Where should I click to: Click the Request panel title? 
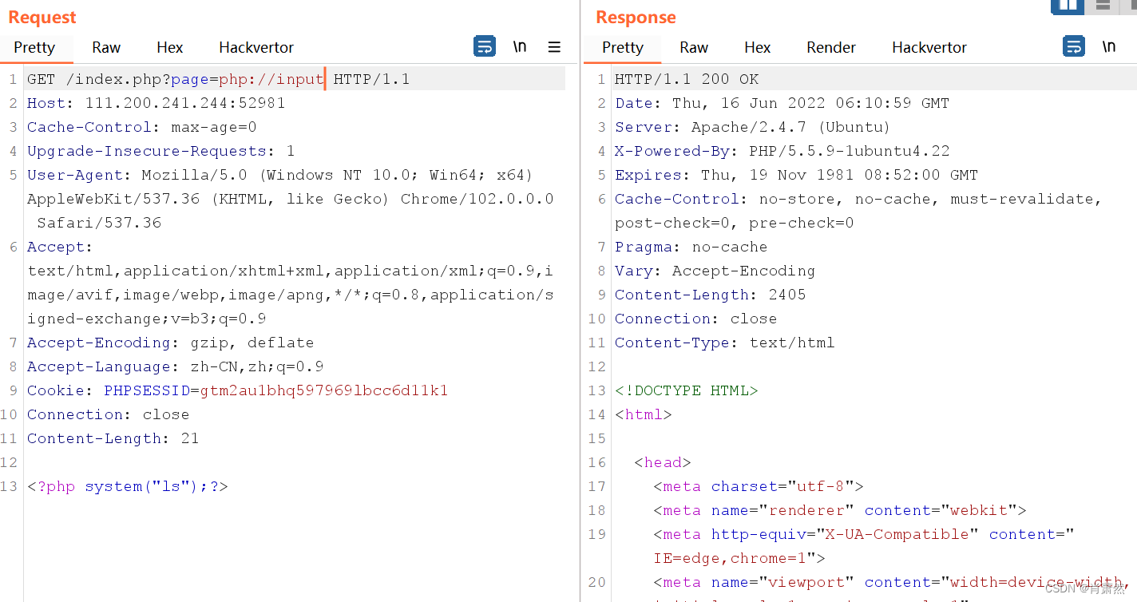42,18
